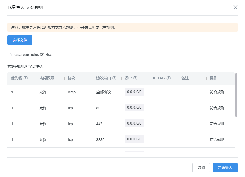Select source IP 0.0.0.0/0 in port 3389 row
The width and height of the screenshot is (245, 177).
(x=134, y=139)
